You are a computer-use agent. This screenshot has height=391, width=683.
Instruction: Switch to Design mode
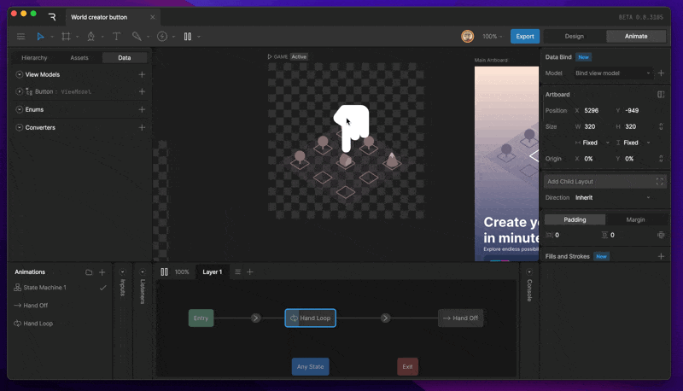pos(574,36)
